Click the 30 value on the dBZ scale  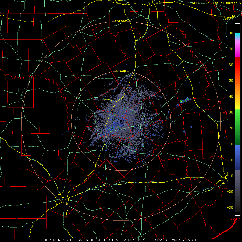click(231, 112)
